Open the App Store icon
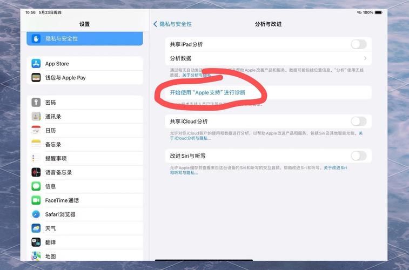This screenshot has height=270, width=409. pos(36,64)
